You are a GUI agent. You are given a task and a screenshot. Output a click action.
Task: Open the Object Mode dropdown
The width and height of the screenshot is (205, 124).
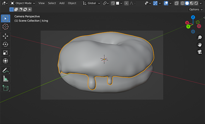coord(23,3)
